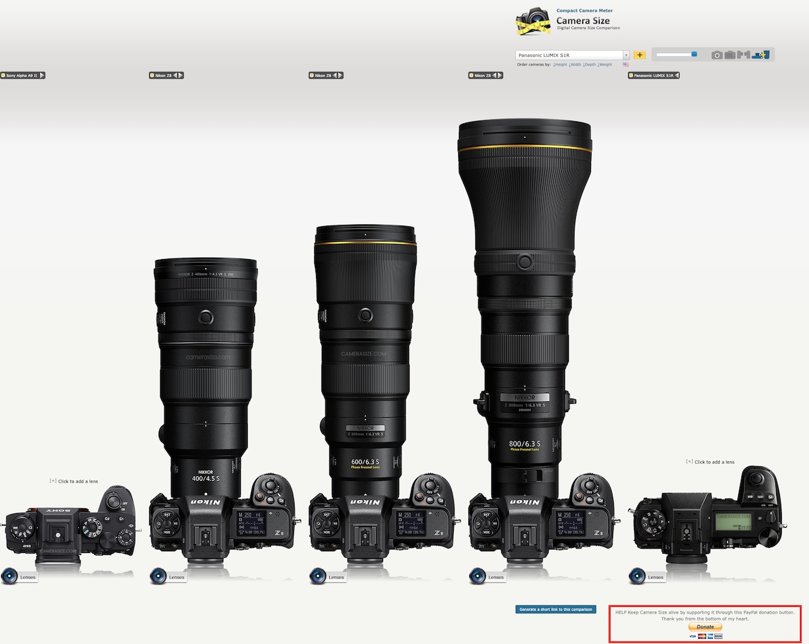Switch to the front view camera icon
The image size is (809, 644).
[x=717, y=55]
